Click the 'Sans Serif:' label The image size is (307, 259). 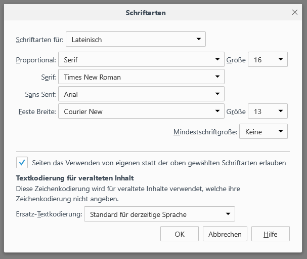point(40,94)
